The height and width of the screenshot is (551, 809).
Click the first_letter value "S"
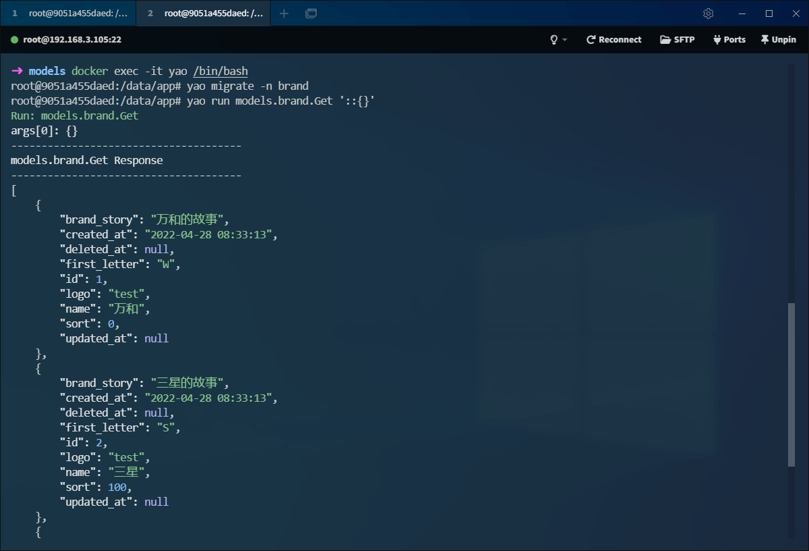click(x=165, y=427)
